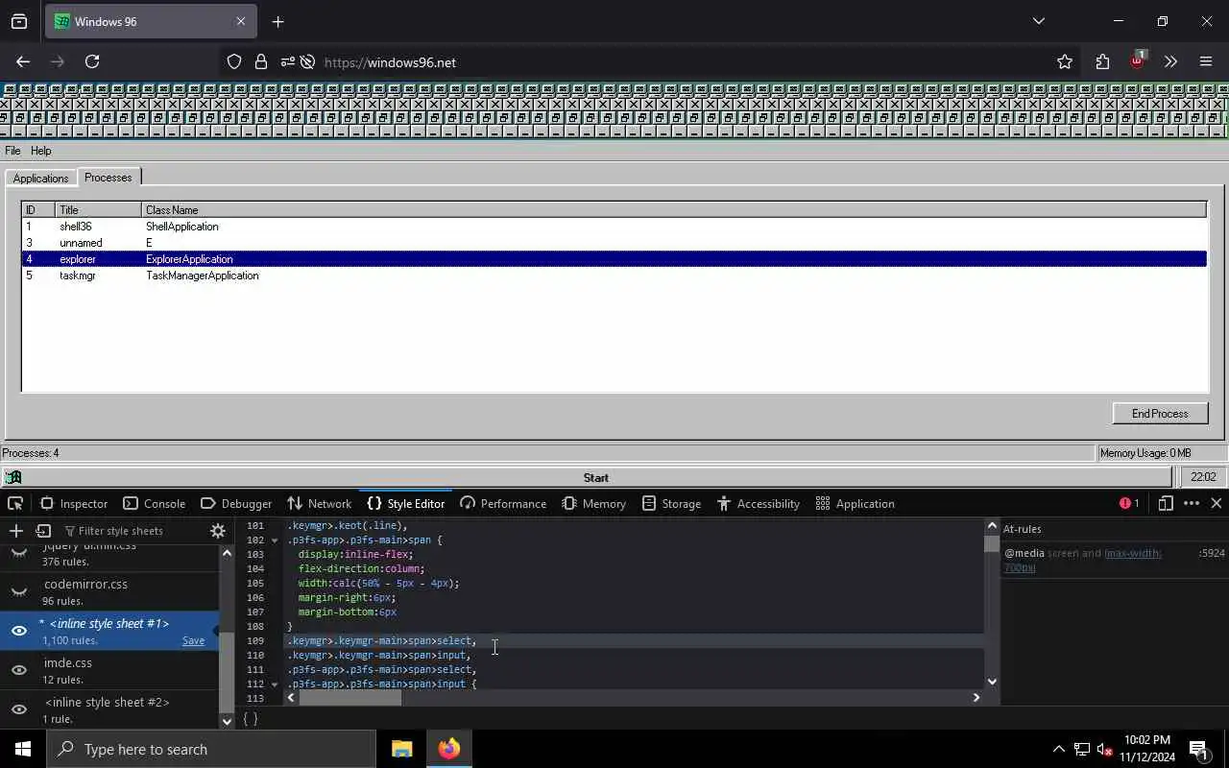Open the Performance devtools tab
Image resolution: width=1229 pixels, height=768 pixels.
[x=503, y=503]
